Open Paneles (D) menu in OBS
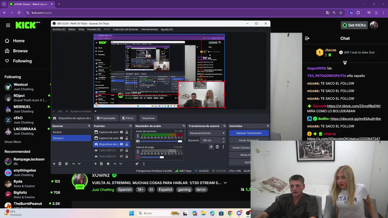 pyautogui.click(x=94, y=29)
